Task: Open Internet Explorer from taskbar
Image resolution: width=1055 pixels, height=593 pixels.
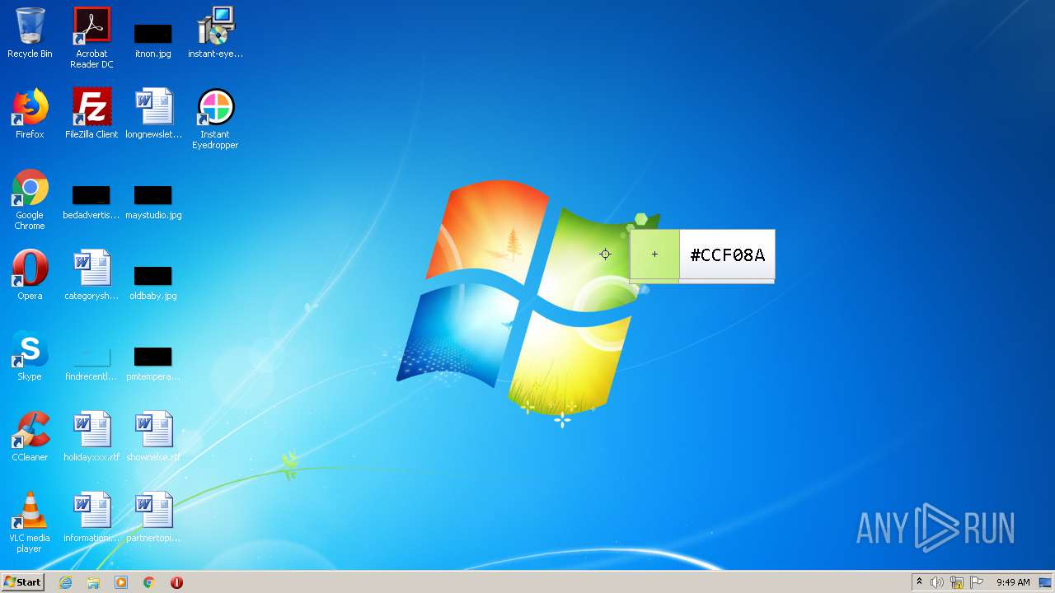Action: tap(65, 582)
